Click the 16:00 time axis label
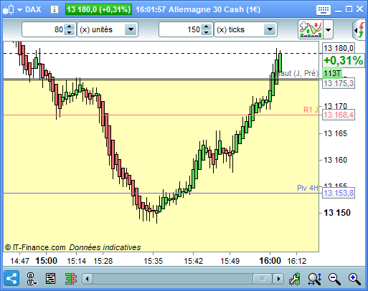Screen dimensions: 368x291 pos(270,260)
